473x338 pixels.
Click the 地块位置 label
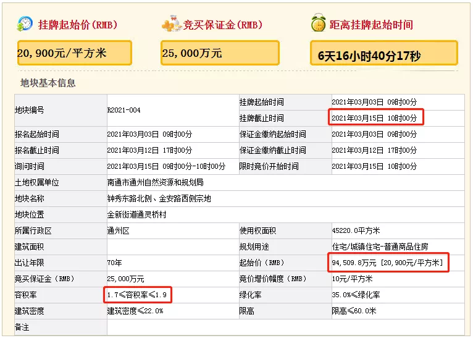[x=29, y=214]
